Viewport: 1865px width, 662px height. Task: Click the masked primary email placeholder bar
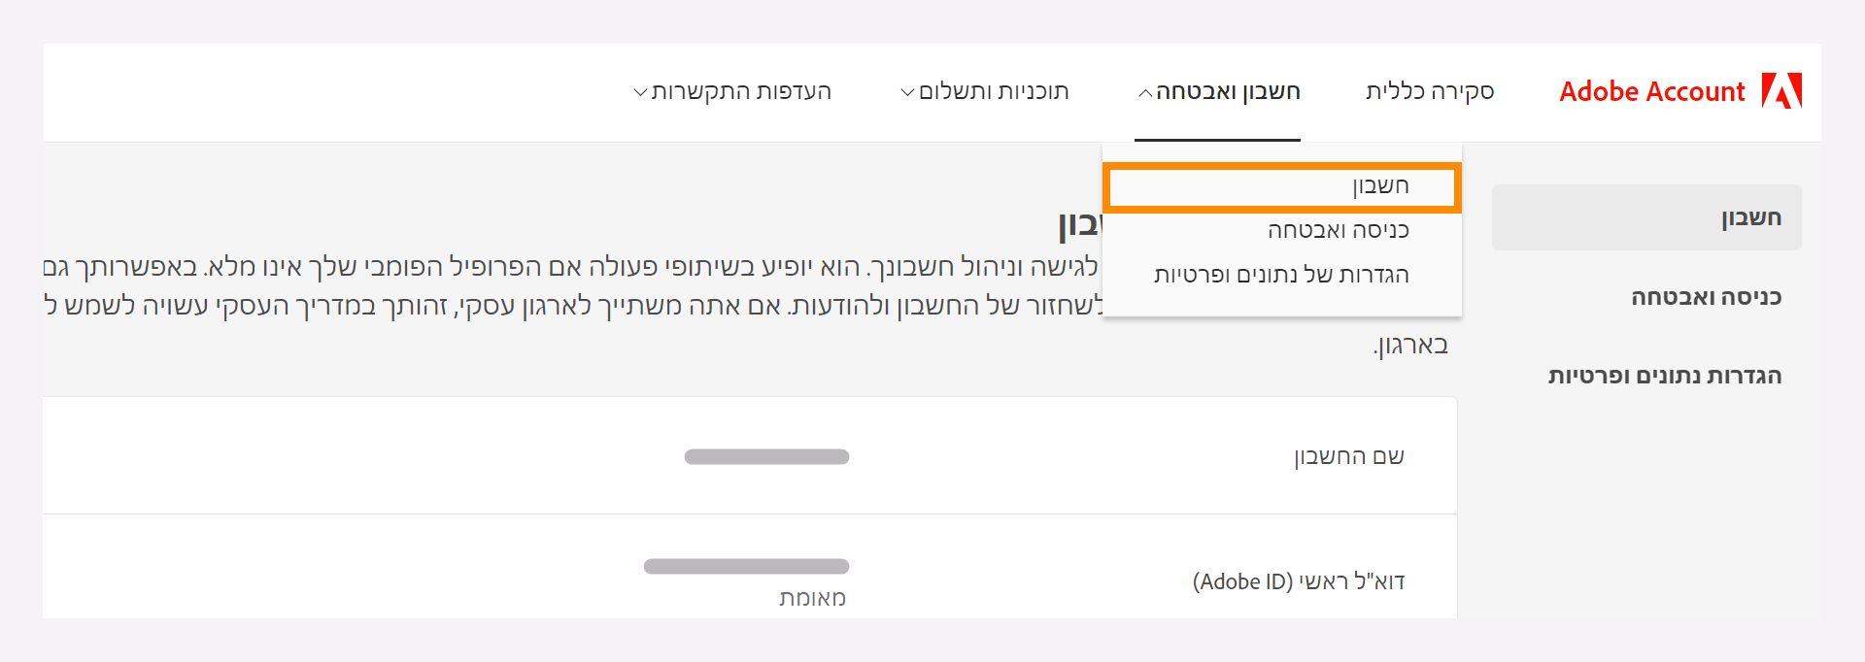tap(745, 566)
